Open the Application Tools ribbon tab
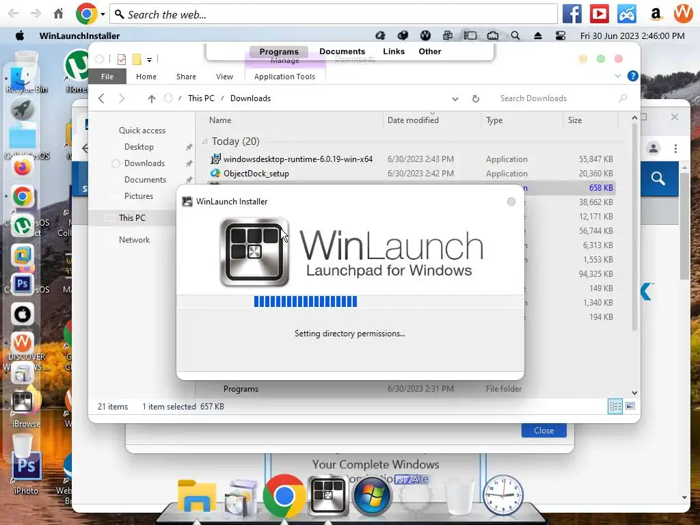The image size is (700, 525). click(285, 77)
